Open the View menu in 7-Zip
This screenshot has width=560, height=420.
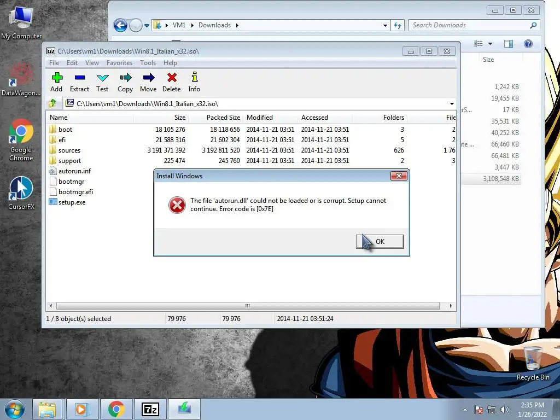(x=92, y=63)
